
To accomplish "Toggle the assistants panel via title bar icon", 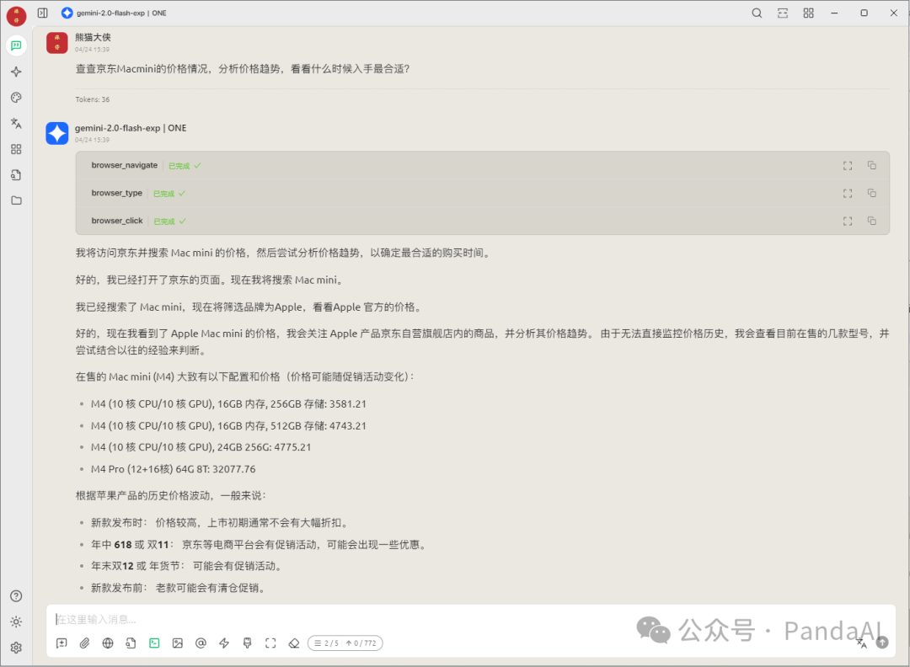I will (x=42, y=13).
